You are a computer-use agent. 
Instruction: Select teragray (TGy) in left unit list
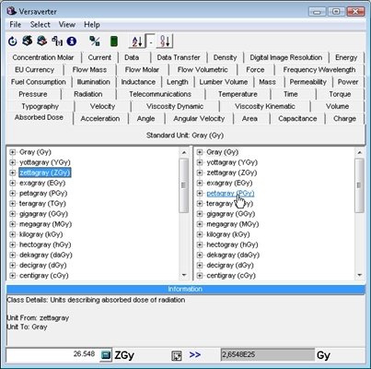click(42, 204)
